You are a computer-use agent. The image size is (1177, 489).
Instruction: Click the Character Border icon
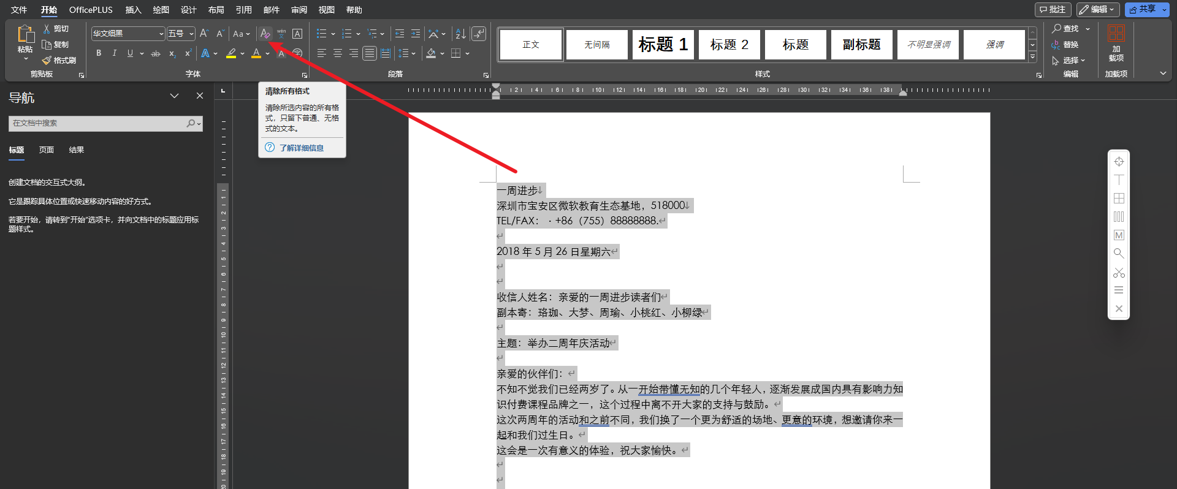click(297, 34)
